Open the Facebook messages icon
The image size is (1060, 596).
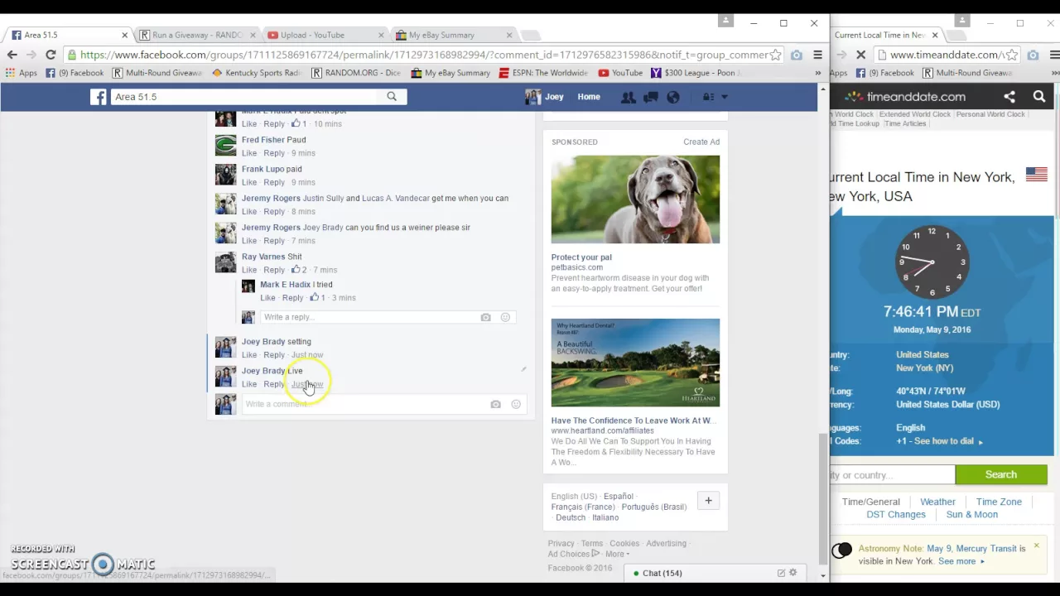pos(651,97)
